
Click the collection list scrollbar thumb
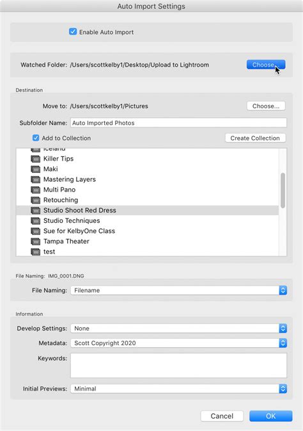click(283, 190)
